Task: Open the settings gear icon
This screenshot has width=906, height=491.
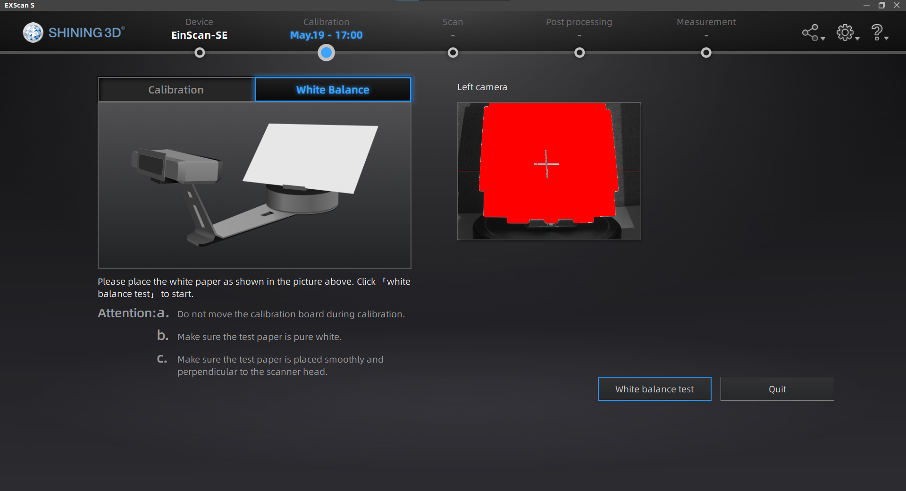Action: (845, 32)
